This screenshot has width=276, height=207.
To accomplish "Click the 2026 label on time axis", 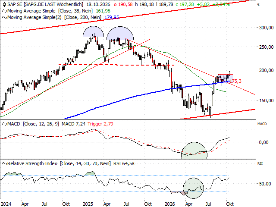I will [169, 204].
